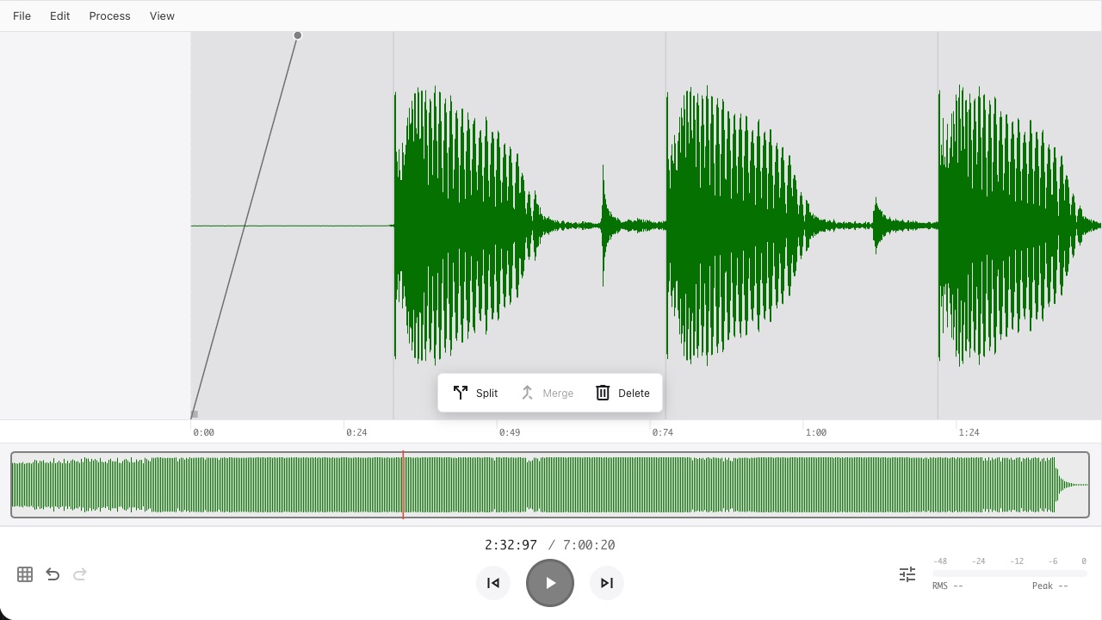Click the merge arrow icon

pos(528,393)
